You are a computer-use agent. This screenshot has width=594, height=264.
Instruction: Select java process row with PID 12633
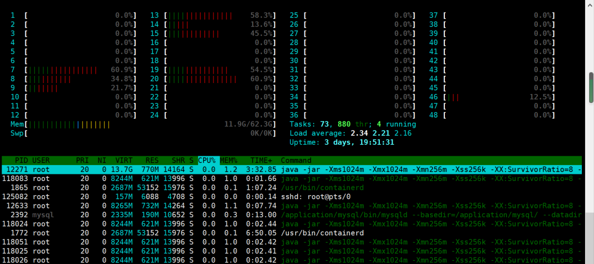click(292, 206)
